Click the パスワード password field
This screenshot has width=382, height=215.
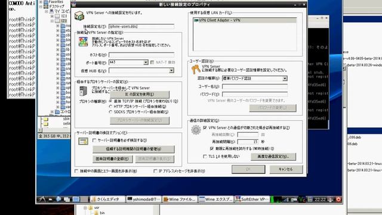pos(255,94)
